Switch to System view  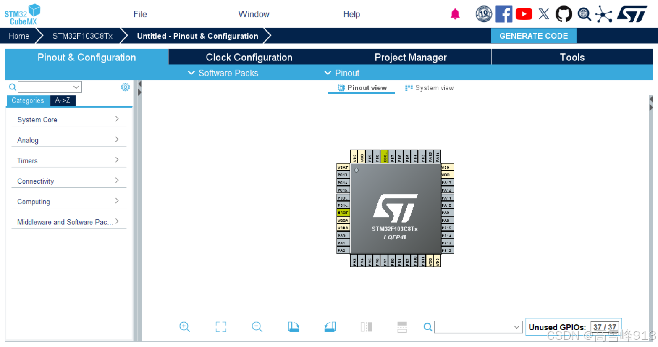tap(429, 87)
